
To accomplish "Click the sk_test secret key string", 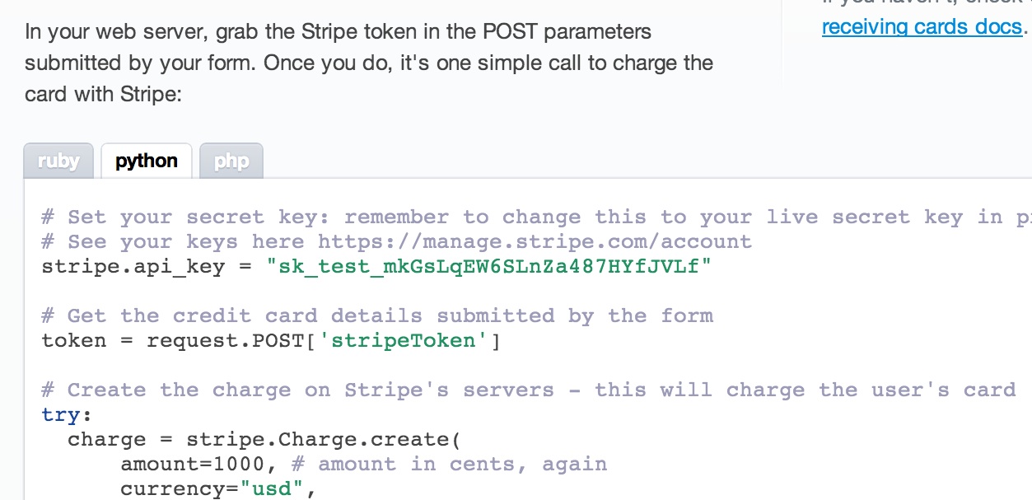I will (x=489, y=267).
